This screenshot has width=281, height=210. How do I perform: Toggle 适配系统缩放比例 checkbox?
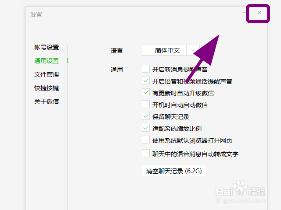click(x=146, y=128)
